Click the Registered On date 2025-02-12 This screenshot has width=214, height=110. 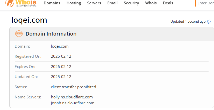tap(61, 56)
